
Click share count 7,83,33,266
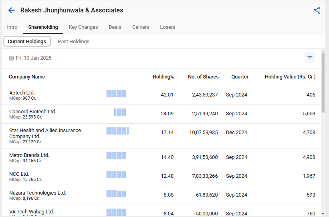coord(205,176)
